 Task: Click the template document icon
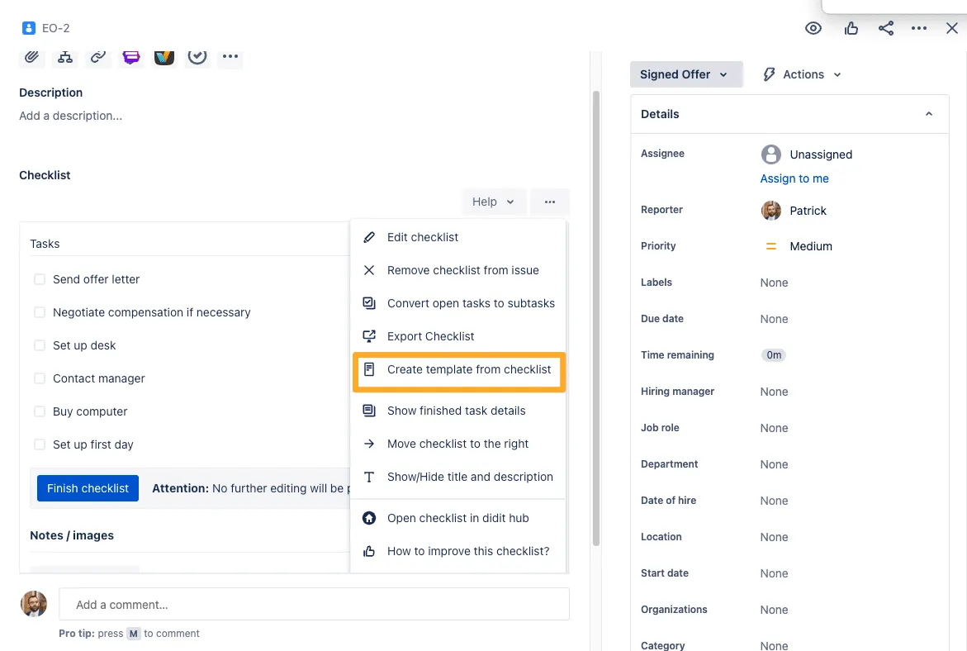(x=369, y=369)
